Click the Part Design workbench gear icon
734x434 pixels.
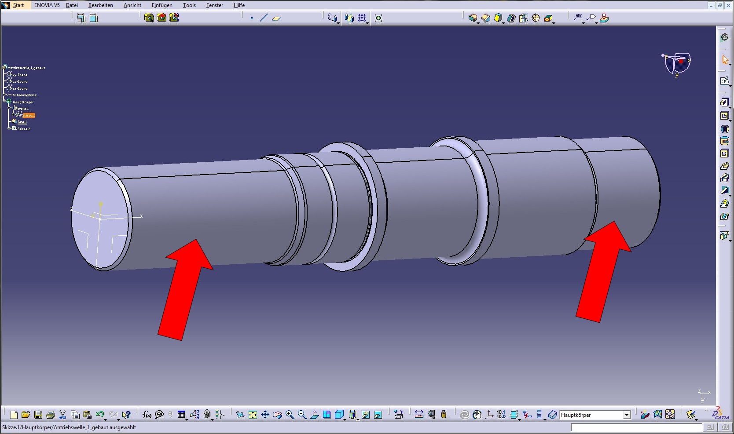point(724,37)
